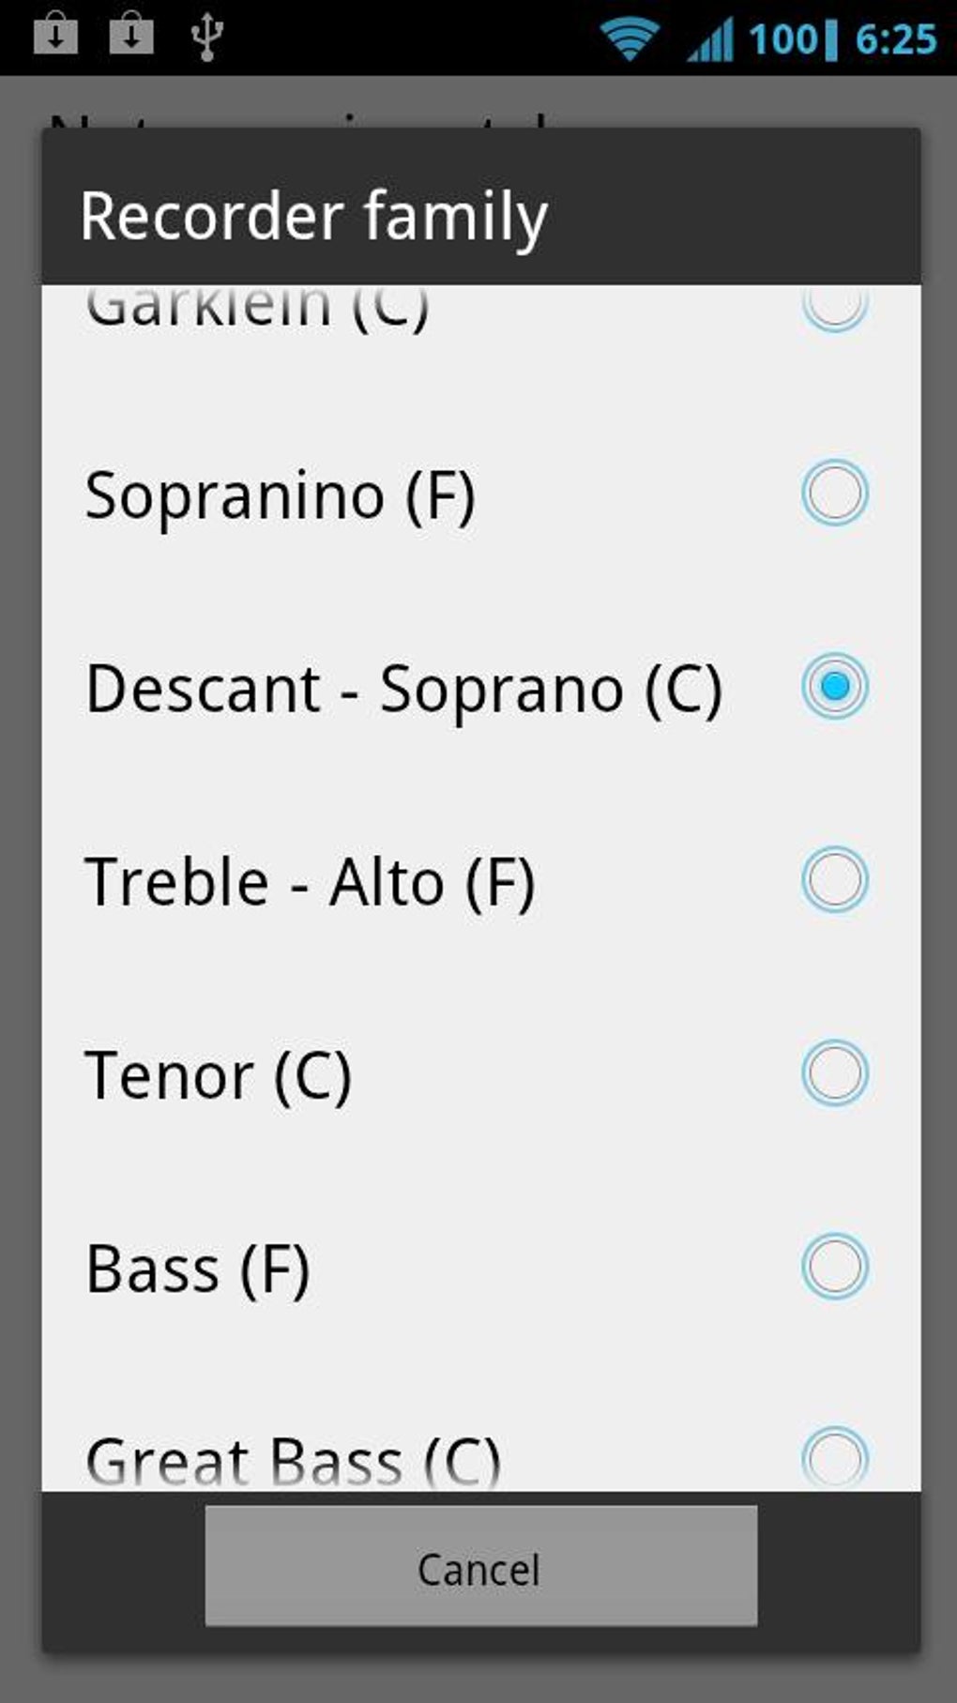Choose the Great Bass (C) radio button
Screen dimensions: 957x1703
click(834, 1457)
